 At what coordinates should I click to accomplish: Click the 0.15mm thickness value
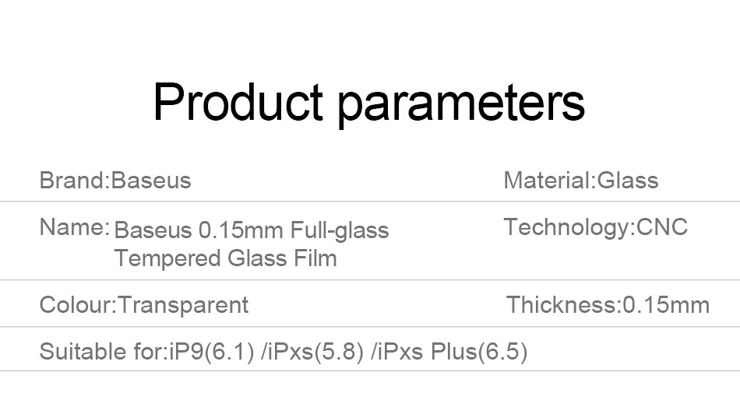pos(666,304)
